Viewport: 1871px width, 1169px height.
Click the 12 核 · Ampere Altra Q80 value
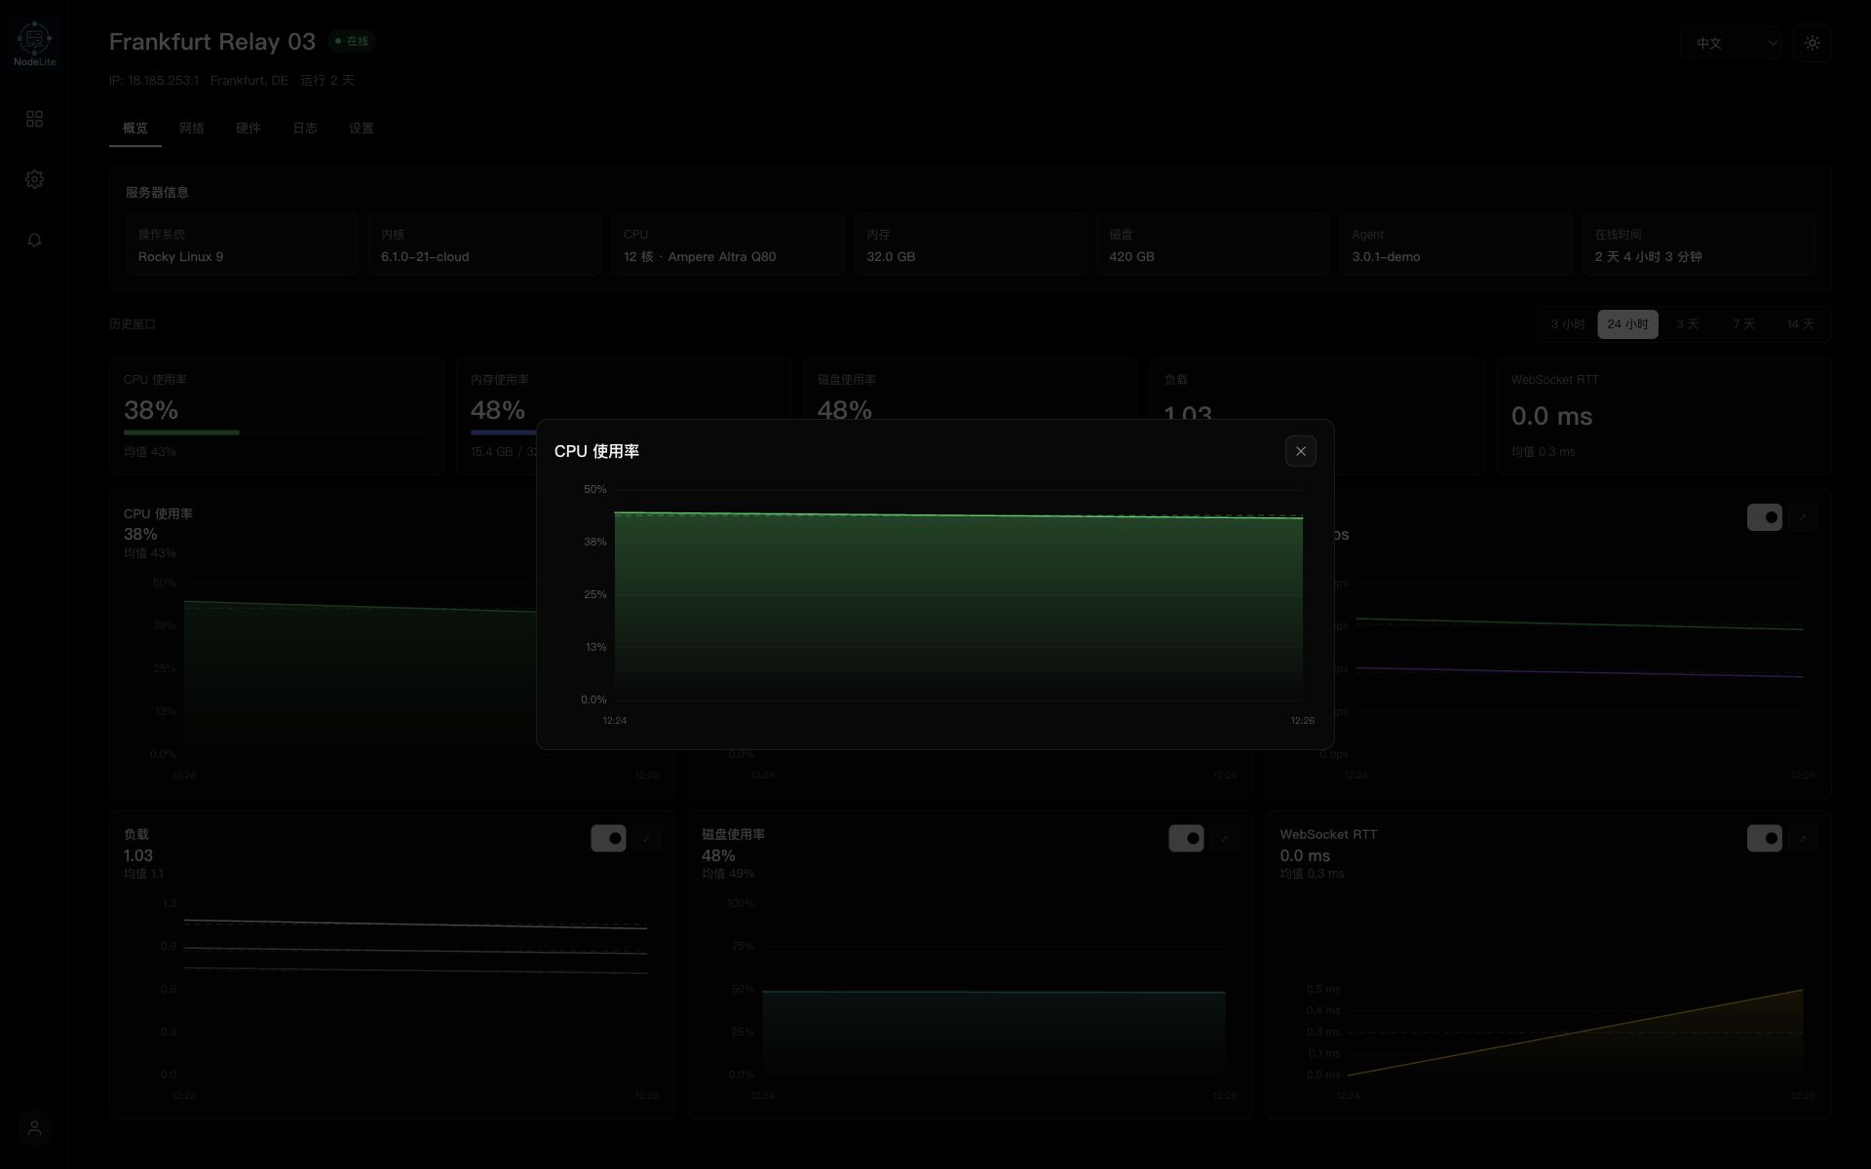point(700,257)
